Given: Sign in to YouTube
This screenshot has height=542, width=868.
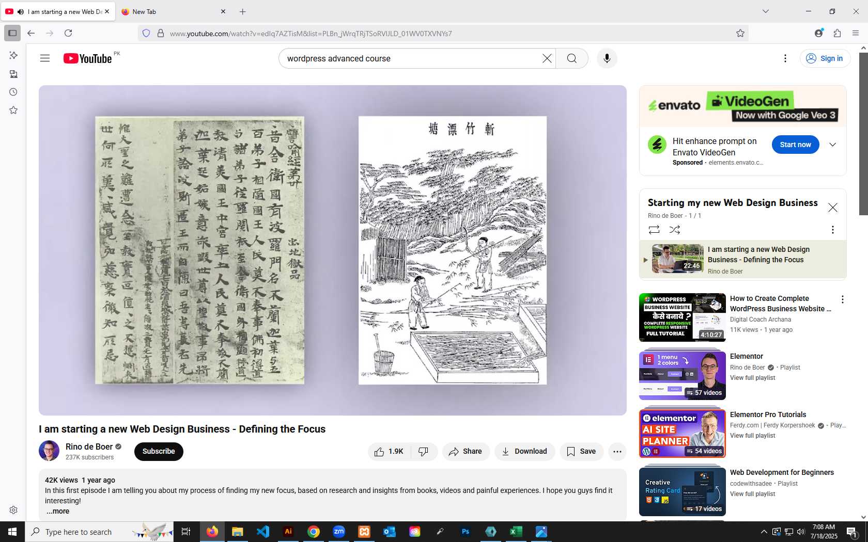Looking at the screenshot, I should (825, 58).
